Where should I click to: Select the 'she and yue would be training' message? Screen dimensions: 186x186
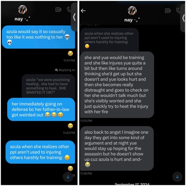click(x=117, y=85)
